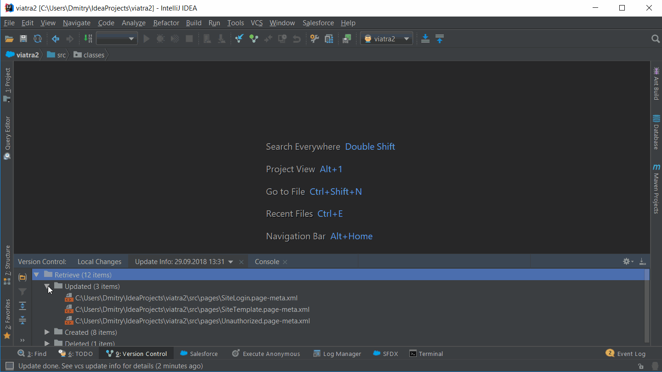Navigate Back with the blue arrow
The image size is (662, 372).
(x=56, y=39)
